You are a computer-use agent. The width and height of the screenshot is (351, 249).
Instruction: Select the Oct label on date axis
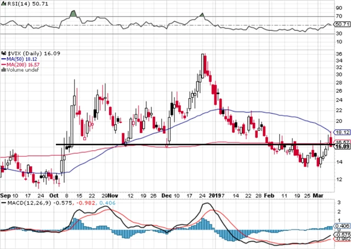[x=53, y=195]
